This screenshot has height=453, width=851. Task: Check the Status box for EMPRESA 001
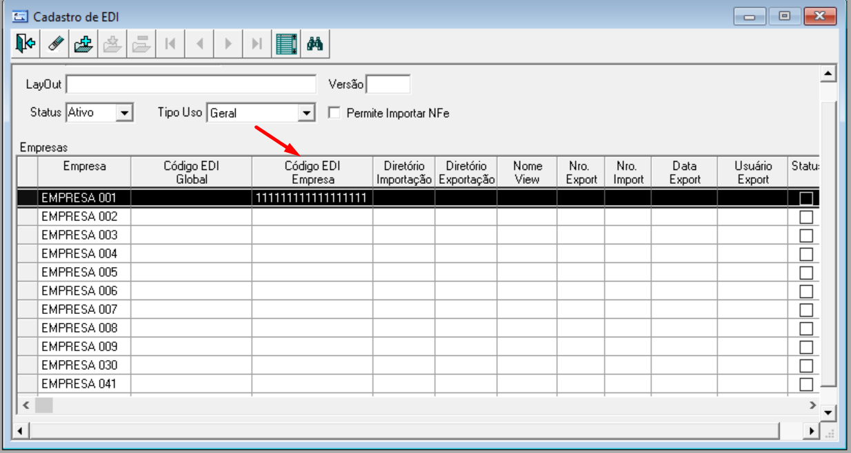point(805,198)
